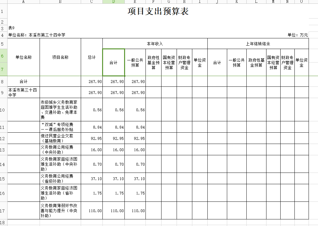
Task: Click the title 项目支出预算表
Action: [x=158, y=11]
